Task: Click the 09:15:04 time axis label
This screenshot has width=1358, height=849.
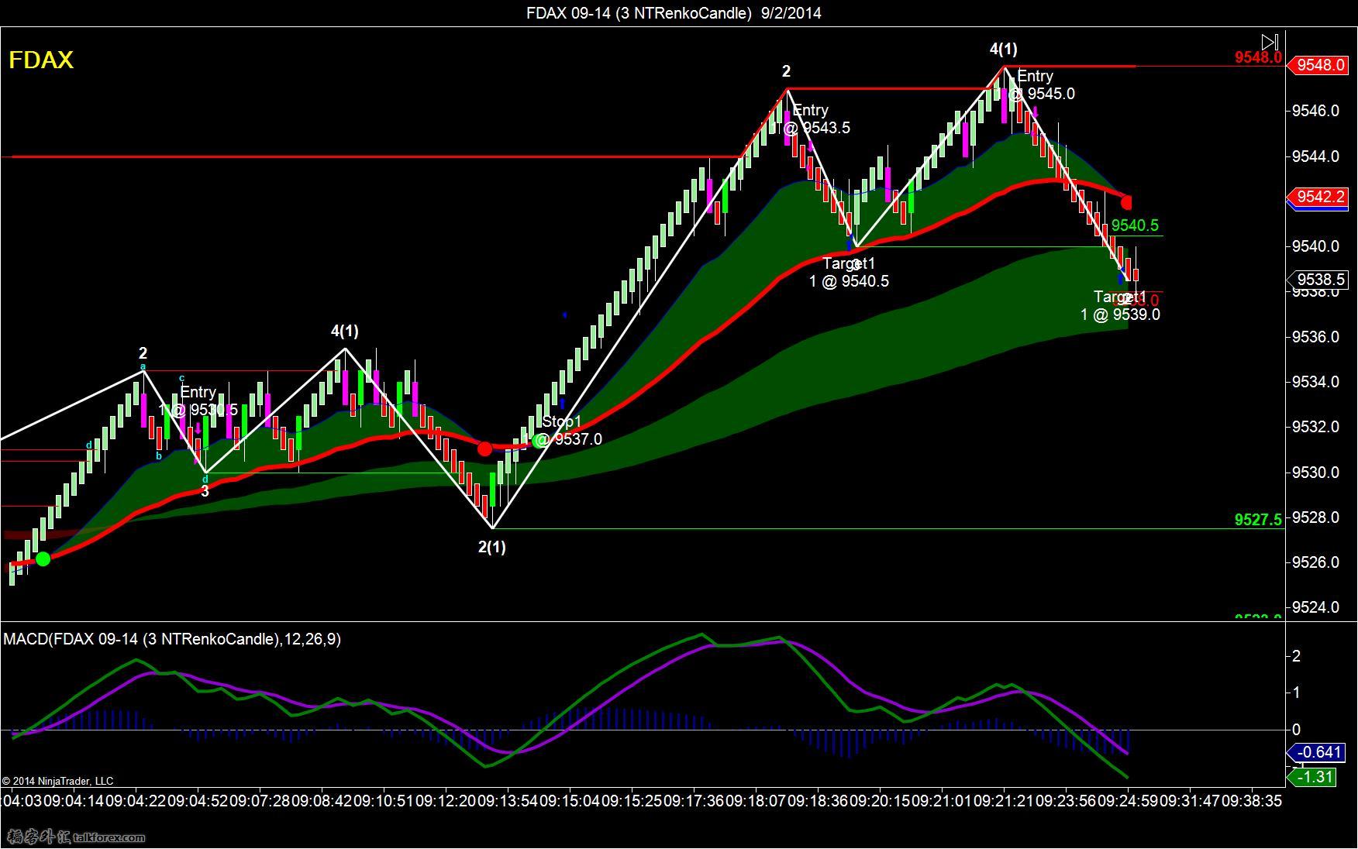Action: point(568,801)
